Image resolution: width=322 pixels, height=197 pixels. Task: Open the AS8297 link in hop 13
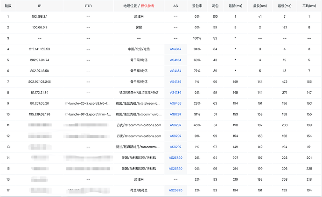175,147
